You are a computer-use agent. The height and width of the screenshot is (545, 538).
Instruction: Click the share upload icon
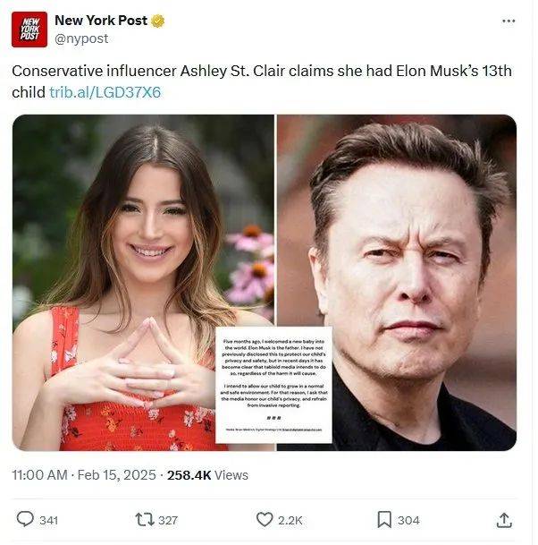(x=504, y=519)
